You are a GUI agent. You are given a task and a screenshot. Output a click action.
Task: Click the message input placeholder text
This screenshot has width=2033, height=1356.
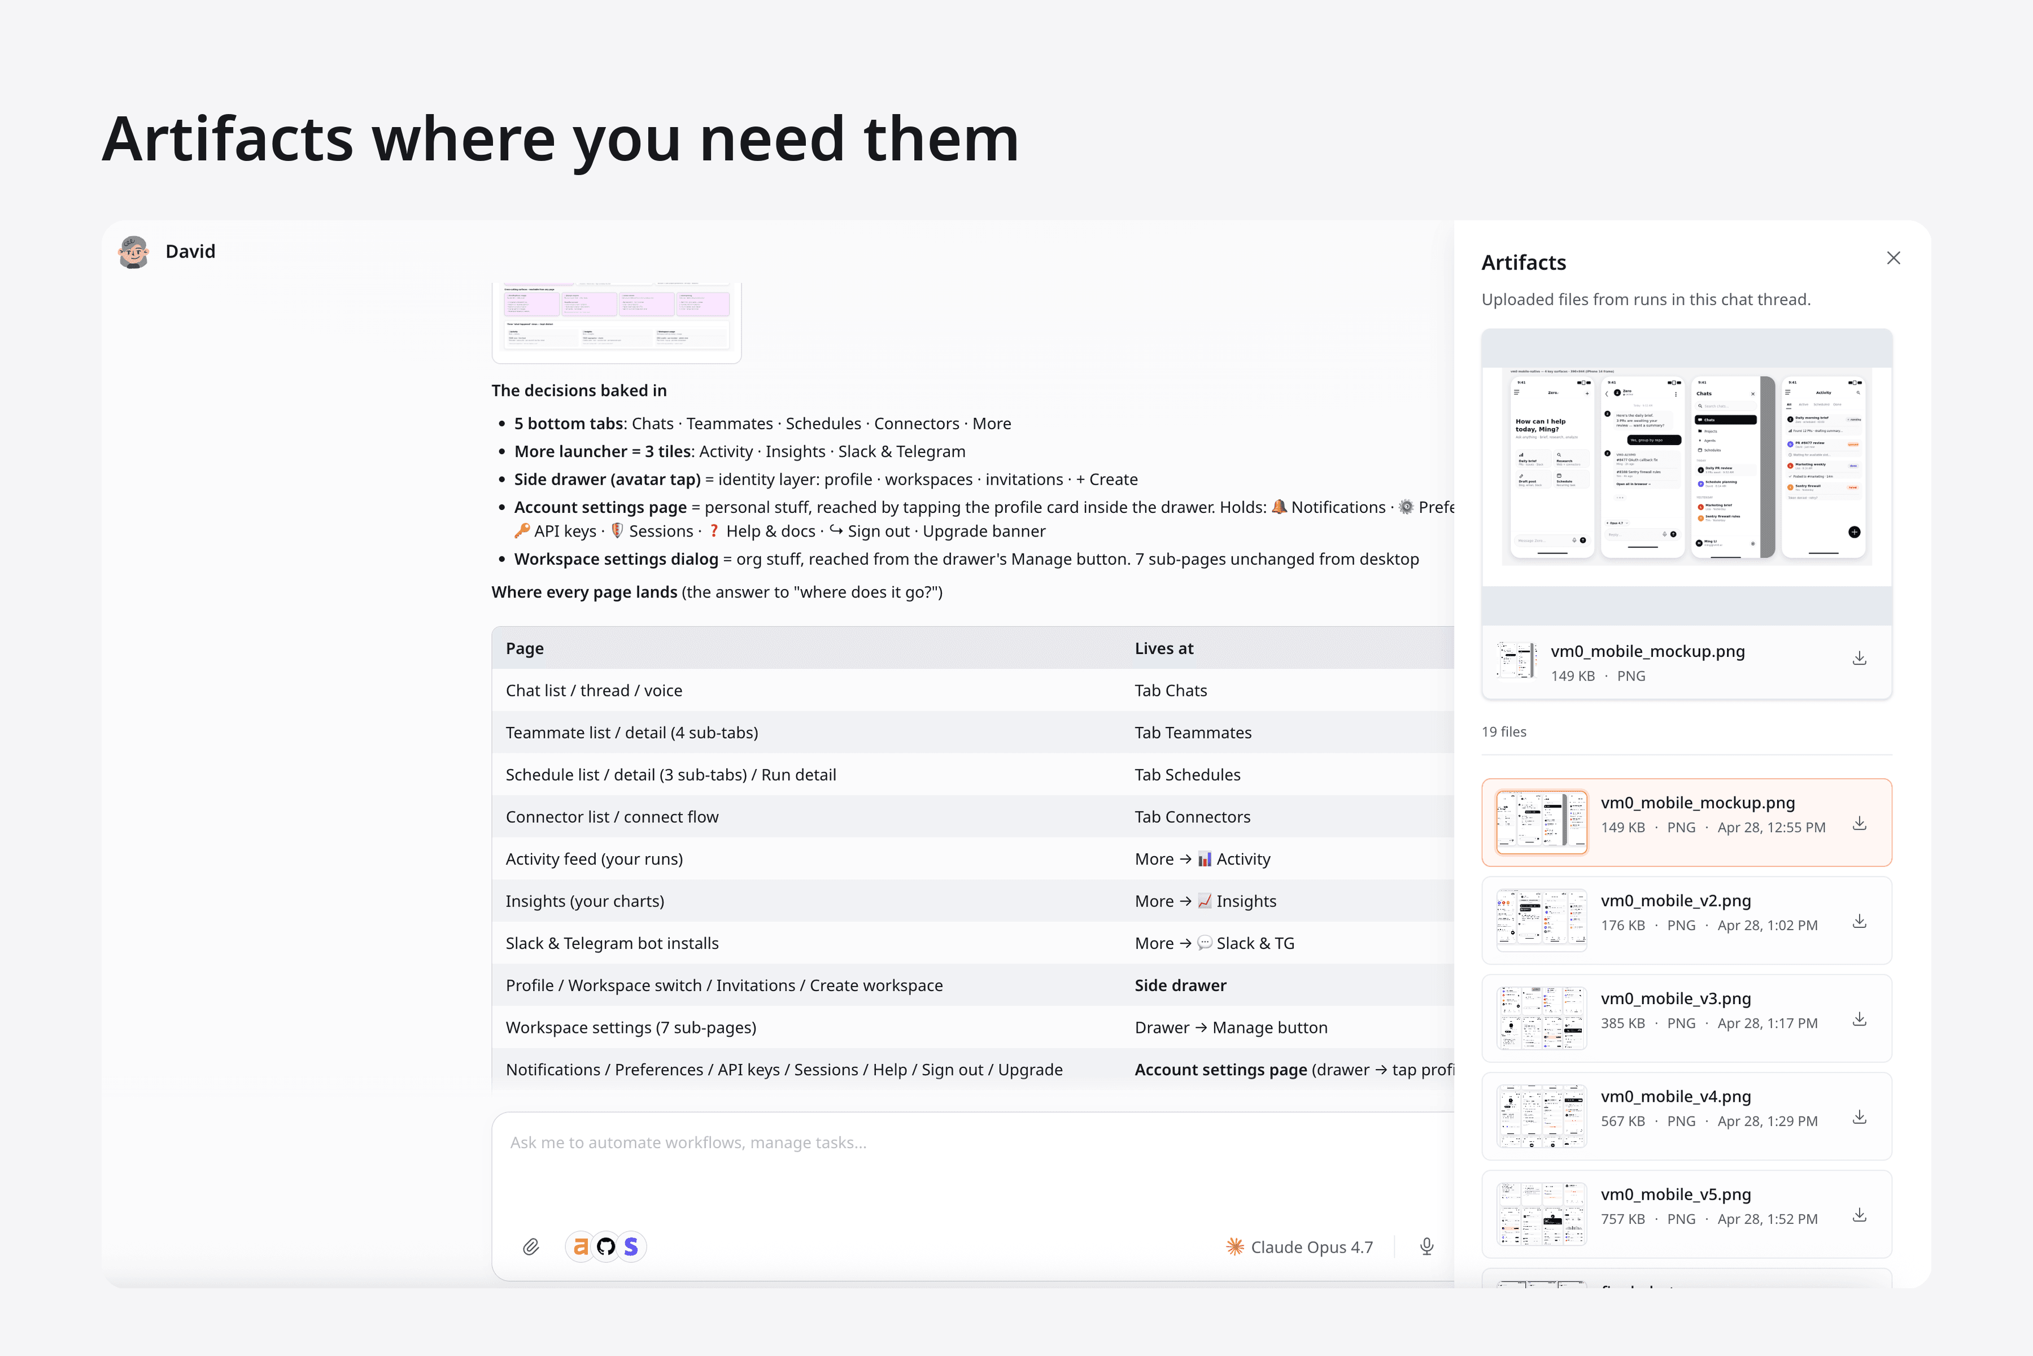687,1143
